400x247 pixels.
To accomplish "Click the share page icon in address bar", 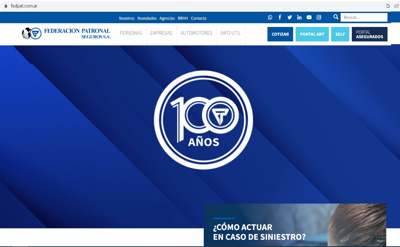I will tap(397, 6).
